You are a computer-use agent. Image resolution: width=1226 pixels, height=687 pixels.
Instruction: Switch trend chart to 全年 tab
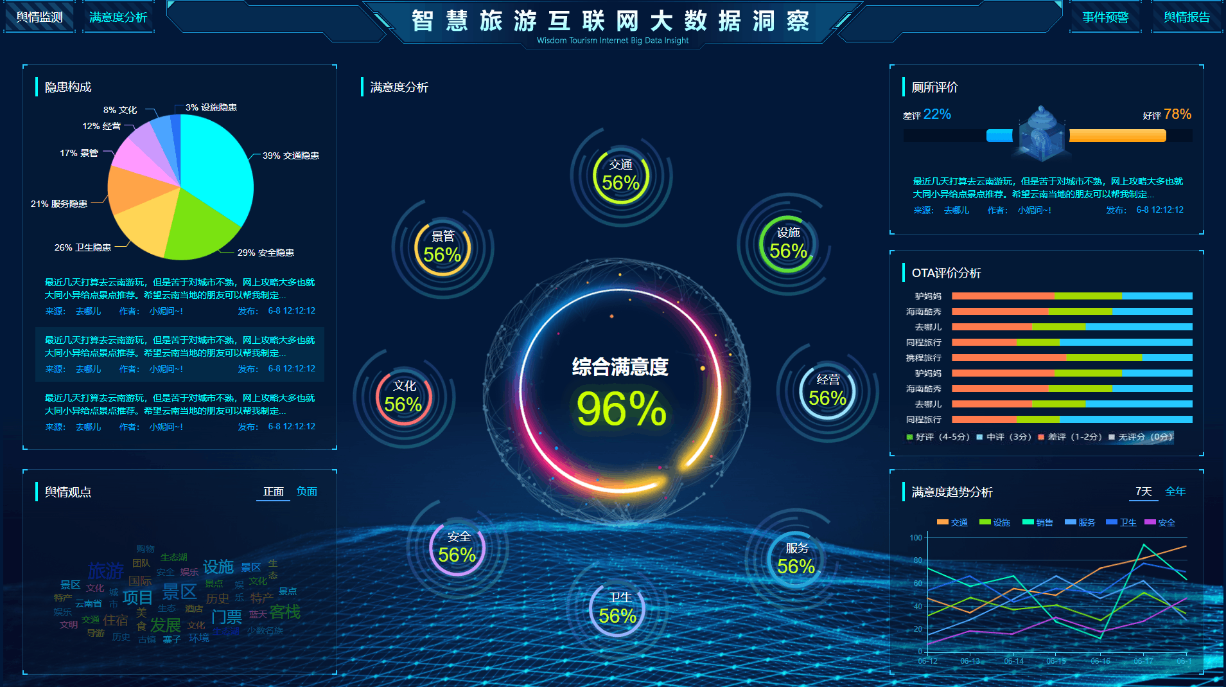click(1175, 492)
